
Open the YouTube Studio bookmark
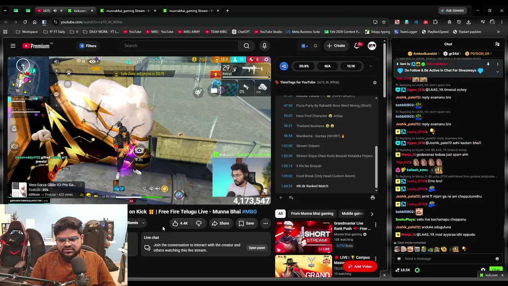click(x=267, y=32)
